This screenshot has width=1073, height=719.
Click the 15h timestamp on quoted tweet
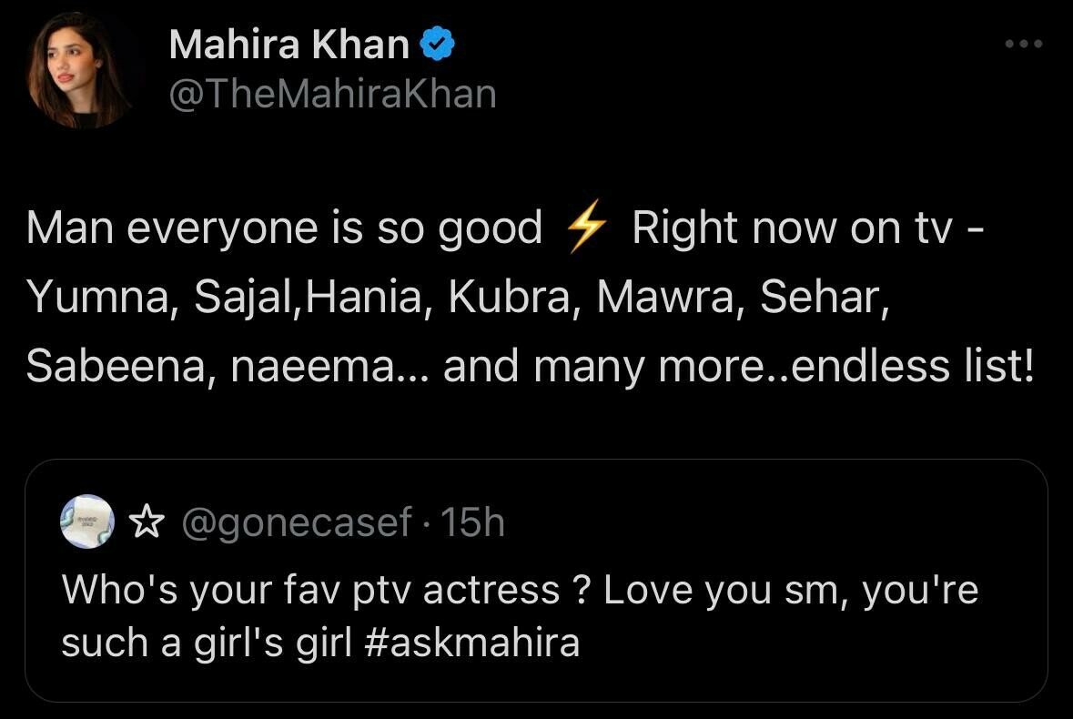[472, 522]
